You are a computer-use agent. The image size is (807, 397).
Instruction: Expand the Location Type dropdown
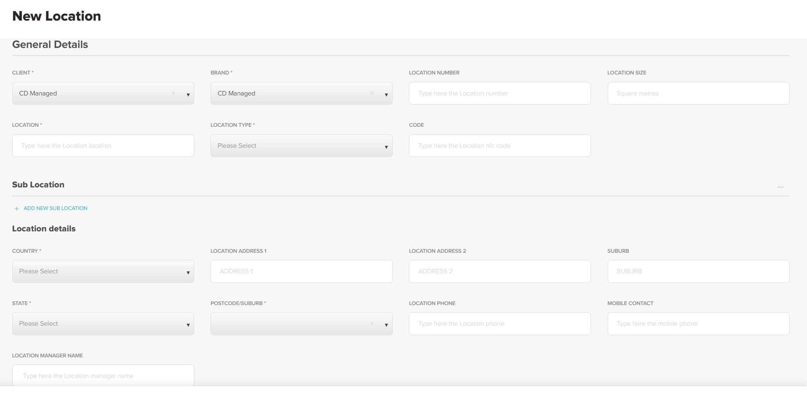coord(386,147)
